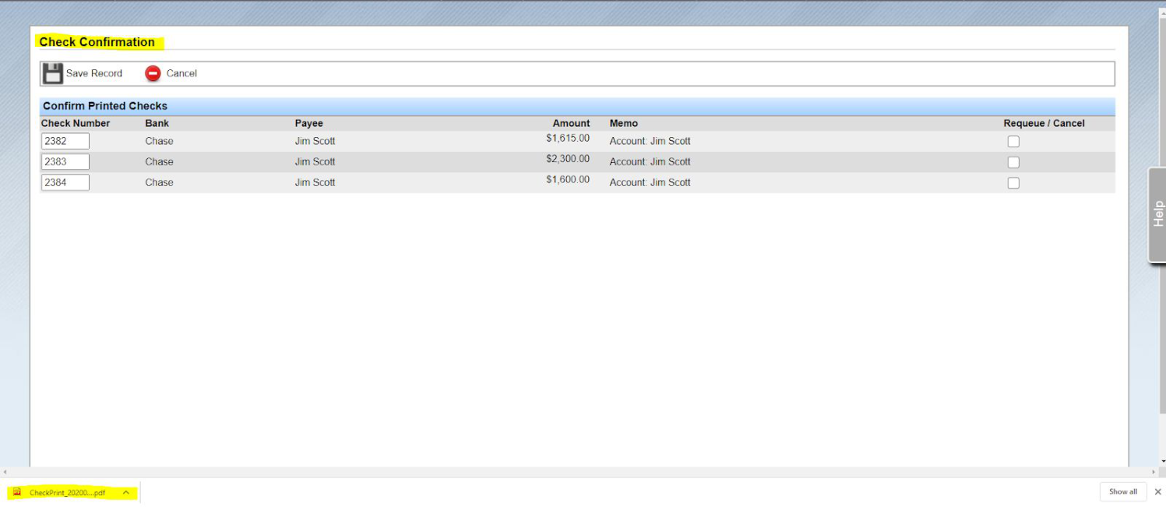1166x507 pixels.
Task: Select the $2,300.00 amount
Action: click(568, 159)
